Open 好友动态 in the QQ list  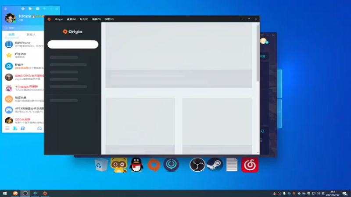23,55
